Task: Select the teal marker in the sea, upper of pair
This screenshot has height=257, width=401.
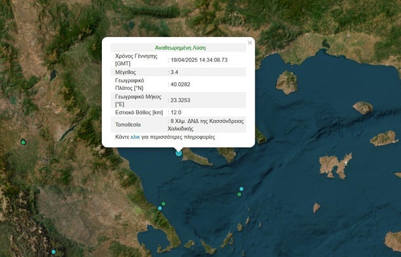Action: pyautogui.click(x=241, y=189)
